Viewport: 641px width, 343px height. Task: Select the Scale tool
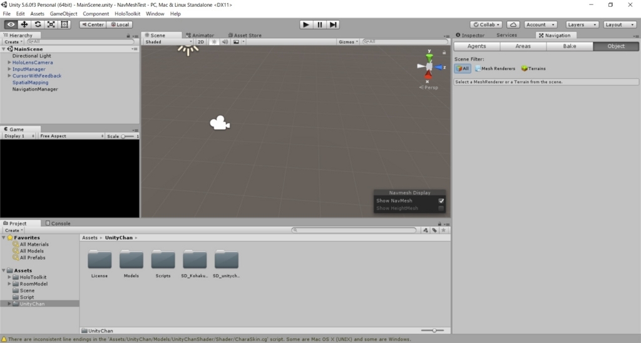coord(51,24)
